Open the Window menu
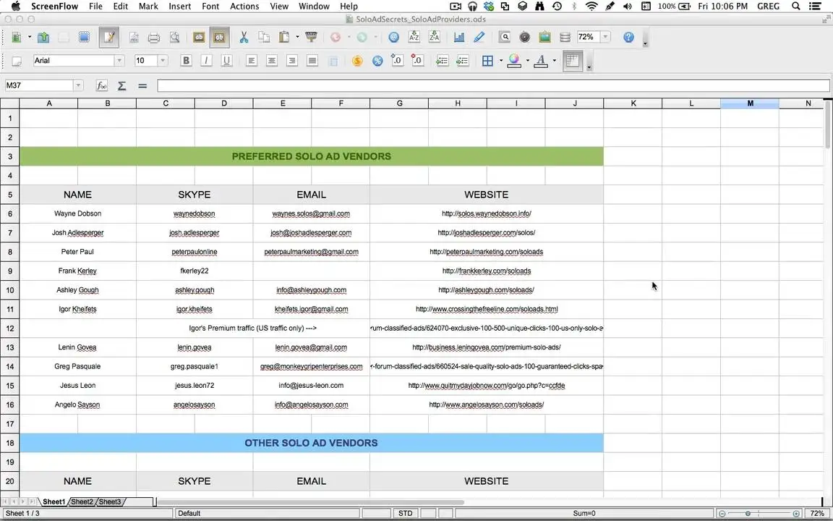 [x=314, y=7]
